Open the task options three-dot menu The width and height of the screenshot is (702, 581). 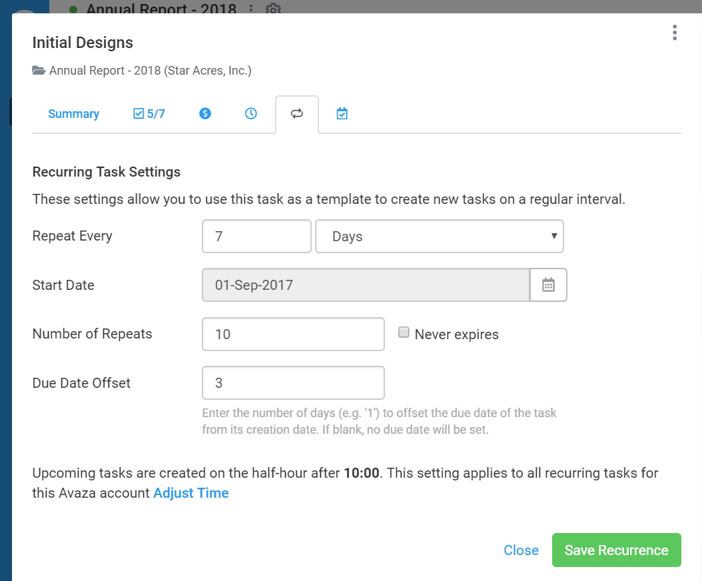[x=675, y=33]
